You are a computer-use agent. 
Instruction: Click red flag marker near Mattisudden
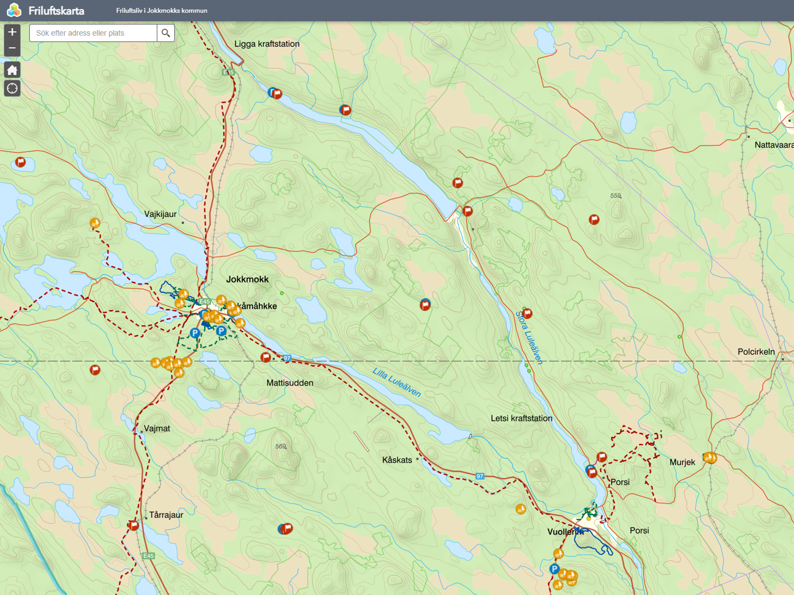coord(265,357)
